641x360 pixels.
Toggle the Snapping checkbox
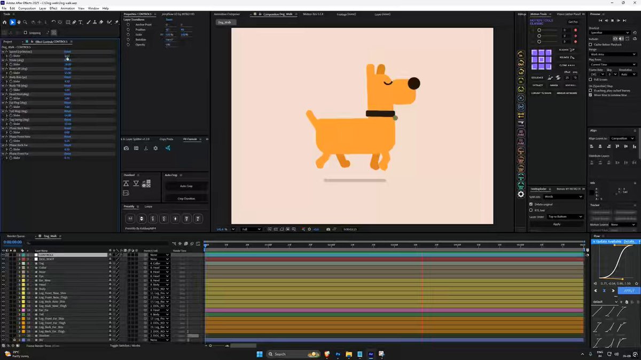click(x=26, y=33)
